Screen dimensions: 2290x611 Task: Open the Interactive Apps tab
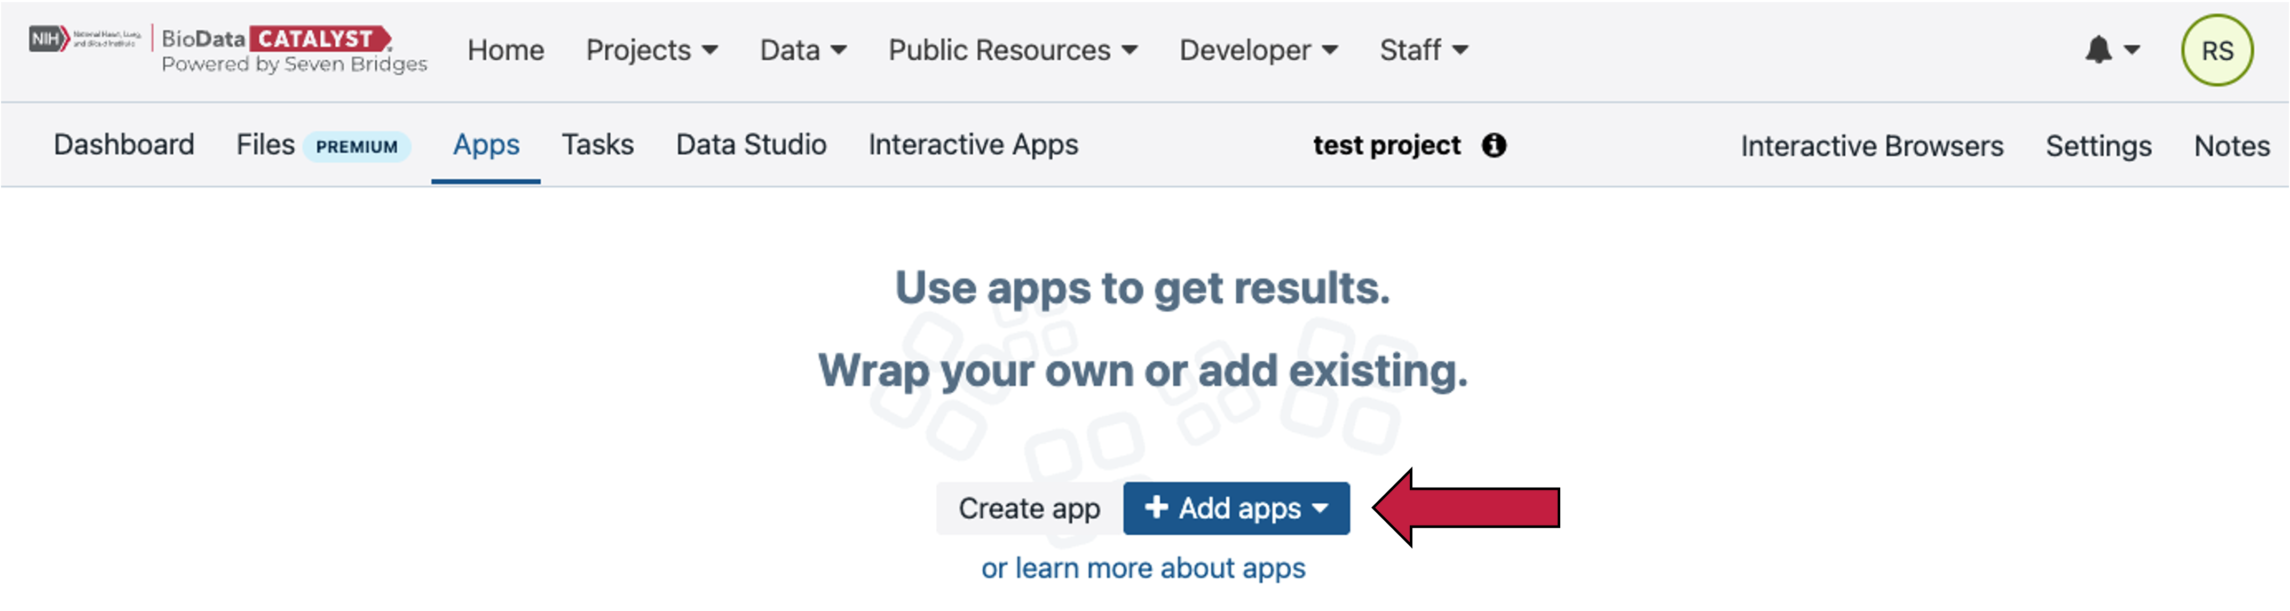[973, 145]
